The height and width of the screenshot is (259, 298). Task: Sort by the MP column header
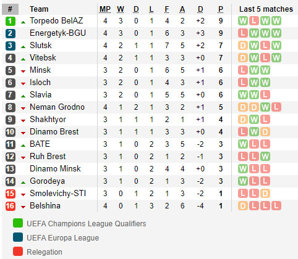(105, 9)
